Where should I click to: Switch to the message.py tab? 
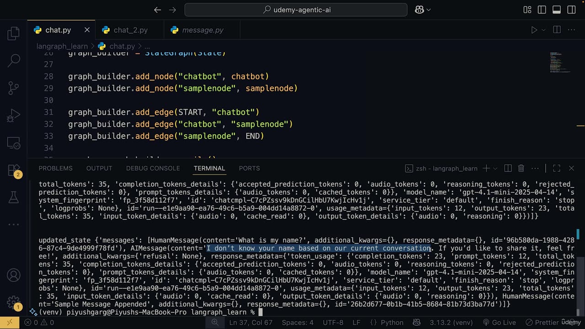pyautogui.click(x=202, y=30)
